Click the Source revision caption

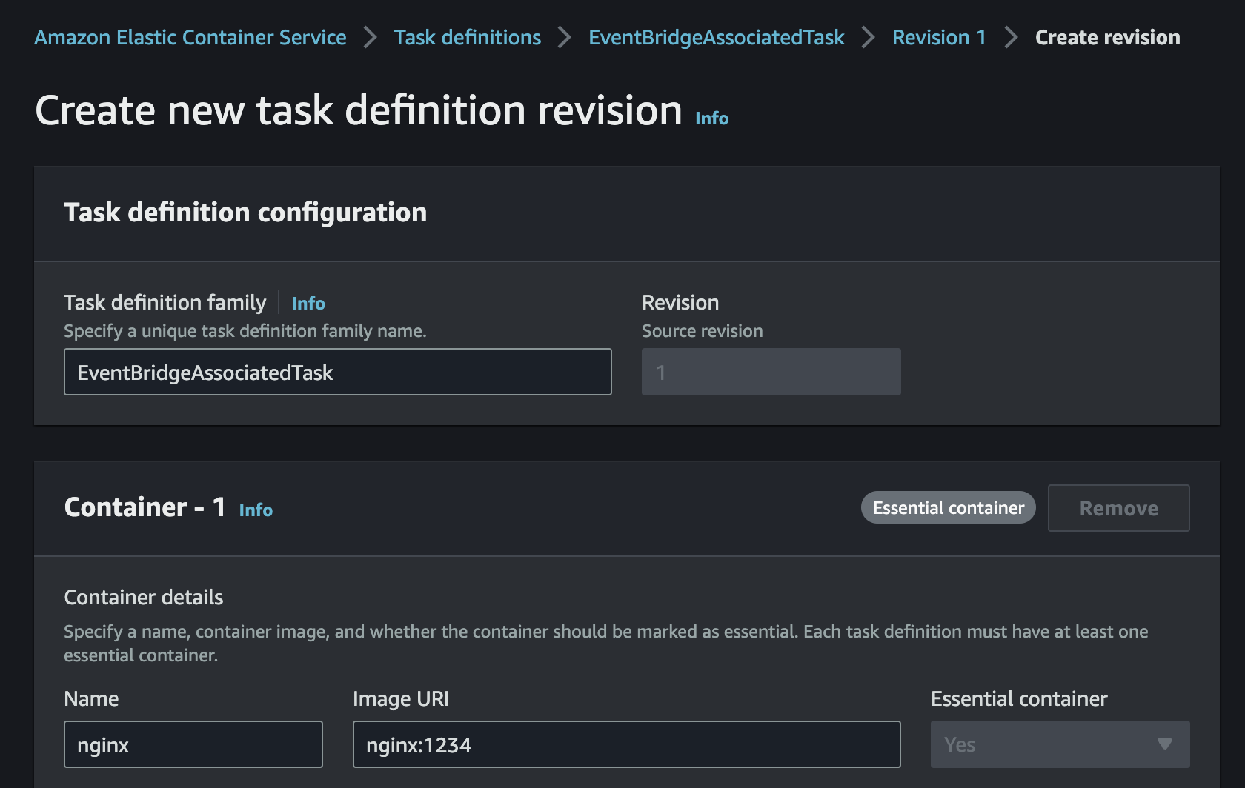coord(703,331)
